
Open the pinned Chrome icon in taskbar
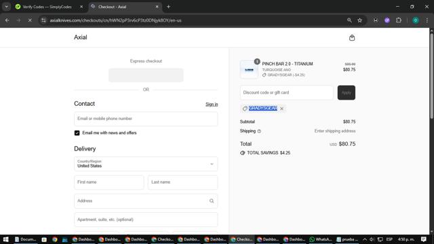pyautogui.click(x=54, y=239)
